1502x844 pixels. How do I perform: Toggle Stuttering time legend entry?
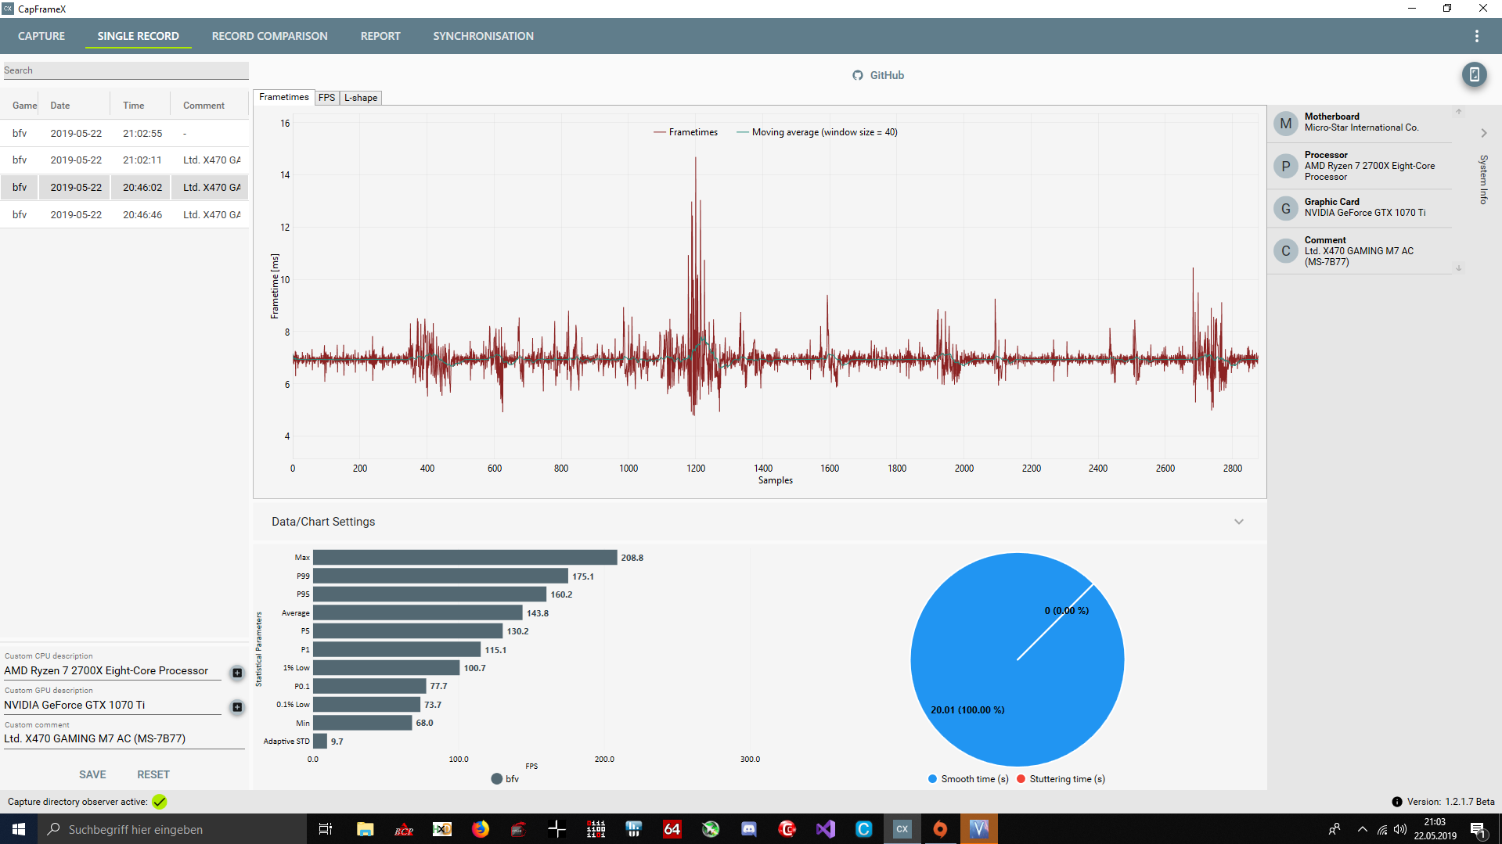tap(1061, 779)
